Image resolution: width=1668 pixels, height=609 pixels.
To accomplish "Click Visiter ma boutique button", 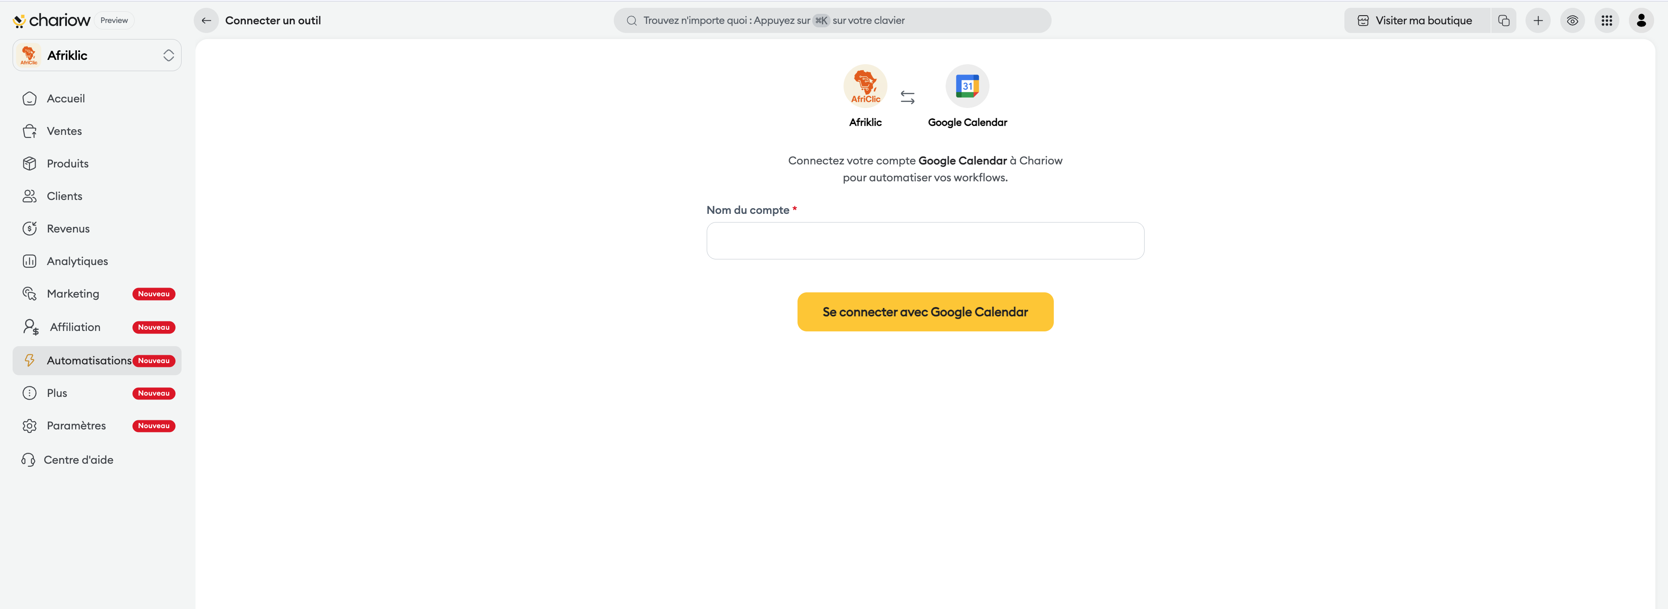I will coord(1416,21).
